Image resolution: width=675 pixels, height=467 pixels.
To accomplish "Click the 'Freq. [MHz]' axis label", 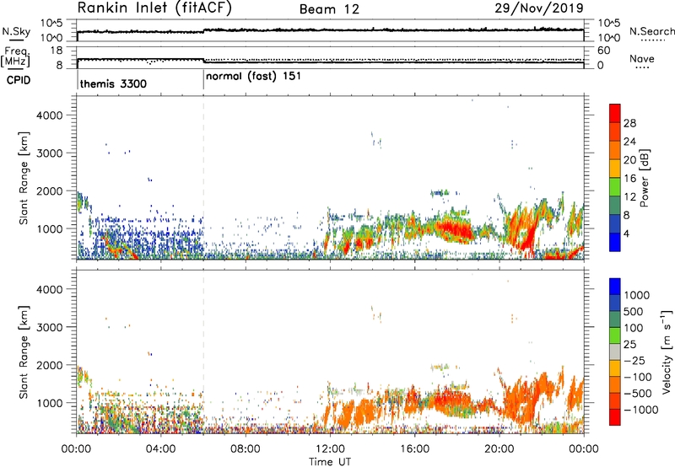I will [x=16, y=56].
